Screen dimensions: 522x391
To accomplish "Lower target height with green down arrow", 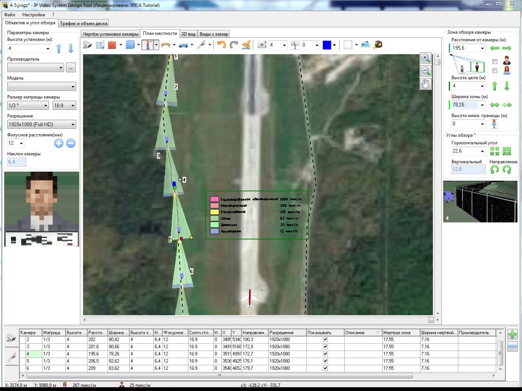I will click(x=507, y=86).
